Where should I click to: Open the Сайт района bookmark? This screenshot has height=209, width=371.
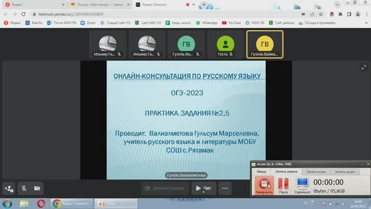pyautogui.click(x=282, y=23)
